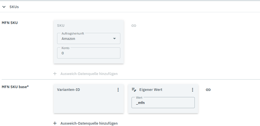This screenshot has height=126, width=260.
Task: Click the SKUs section header title
Action: [x=14, y=7]
